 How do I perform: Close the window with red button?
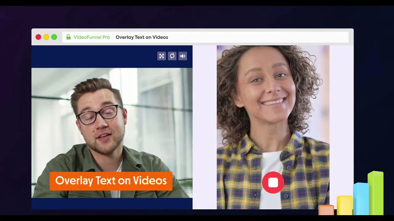38,37
